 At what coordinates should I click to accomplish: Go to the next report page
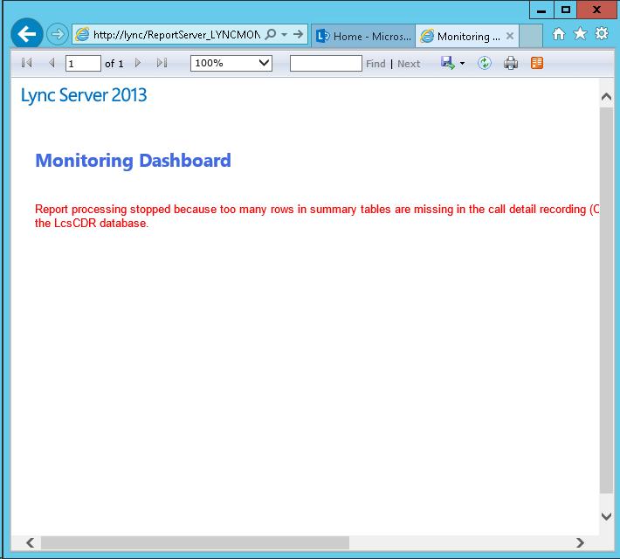click(x=138, y=63)
